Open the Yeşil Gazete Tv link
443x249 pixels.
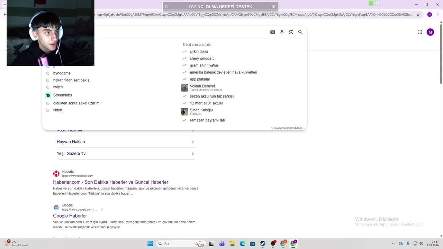(71, 154)
